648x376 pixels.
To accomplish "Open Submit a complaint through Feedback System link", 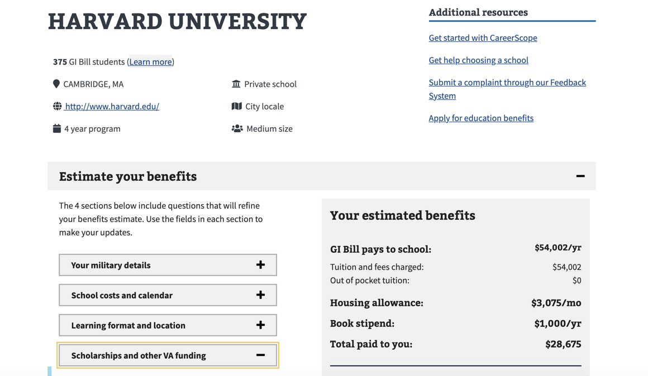I will (507, 83).
